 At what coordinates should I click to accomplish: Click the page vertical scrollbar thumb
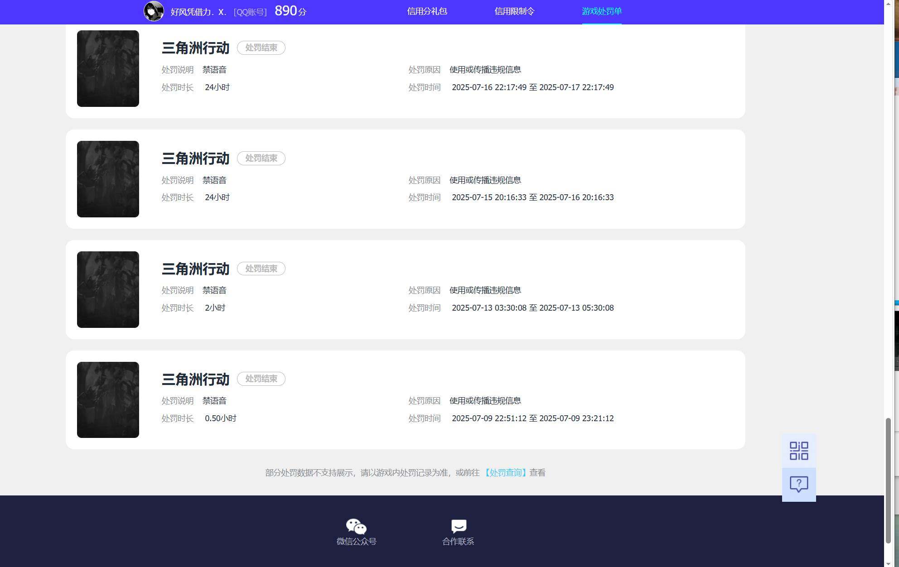pos(888,481)
